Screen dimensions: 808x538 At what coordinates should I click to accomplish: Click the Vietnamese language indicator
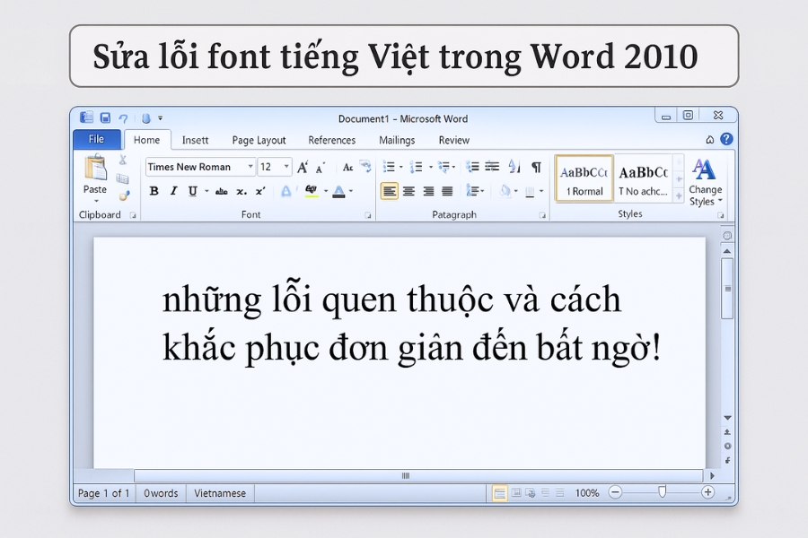click(x=220, y=492)
